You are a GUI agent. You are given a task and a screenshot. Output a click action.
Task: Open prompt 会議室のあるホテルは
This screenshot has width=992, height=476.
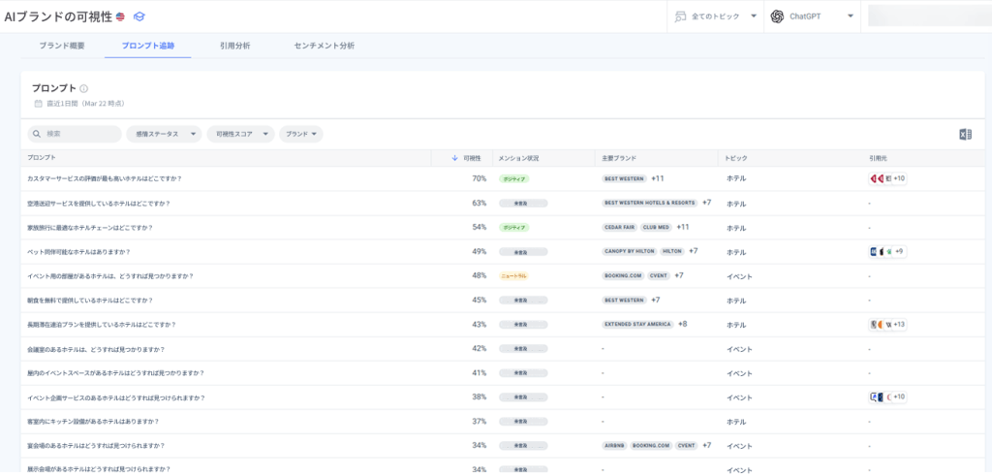pos(96,349)
